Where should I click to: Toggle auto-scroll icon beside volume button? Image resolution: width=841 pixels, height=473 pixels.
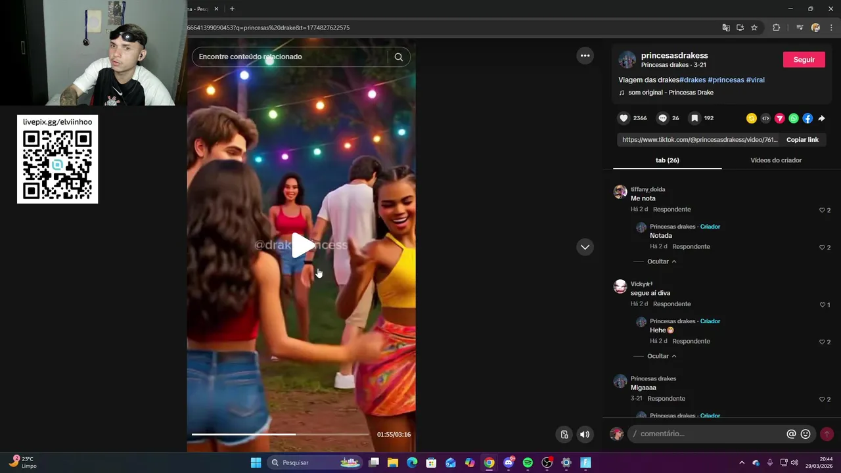[564, 434]
